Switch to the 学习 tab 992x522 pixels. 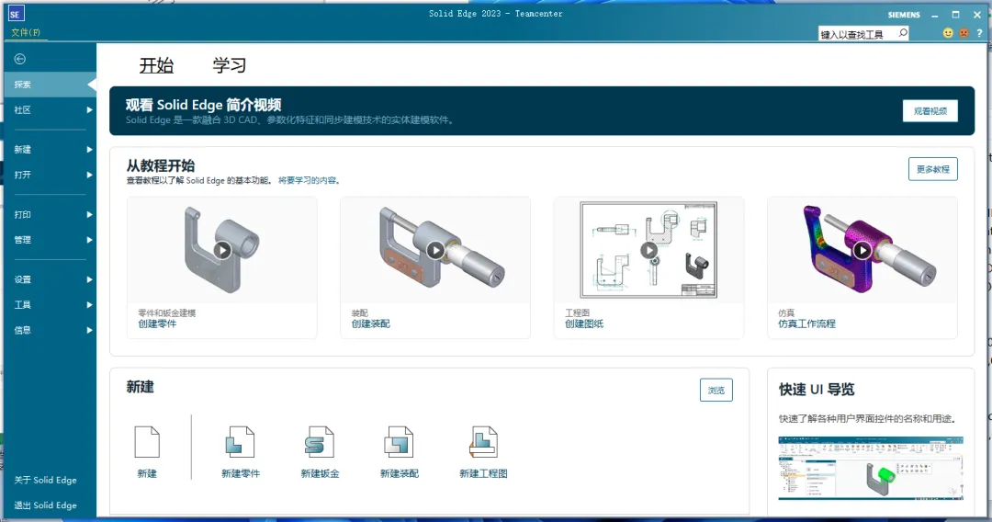point(229,65)
